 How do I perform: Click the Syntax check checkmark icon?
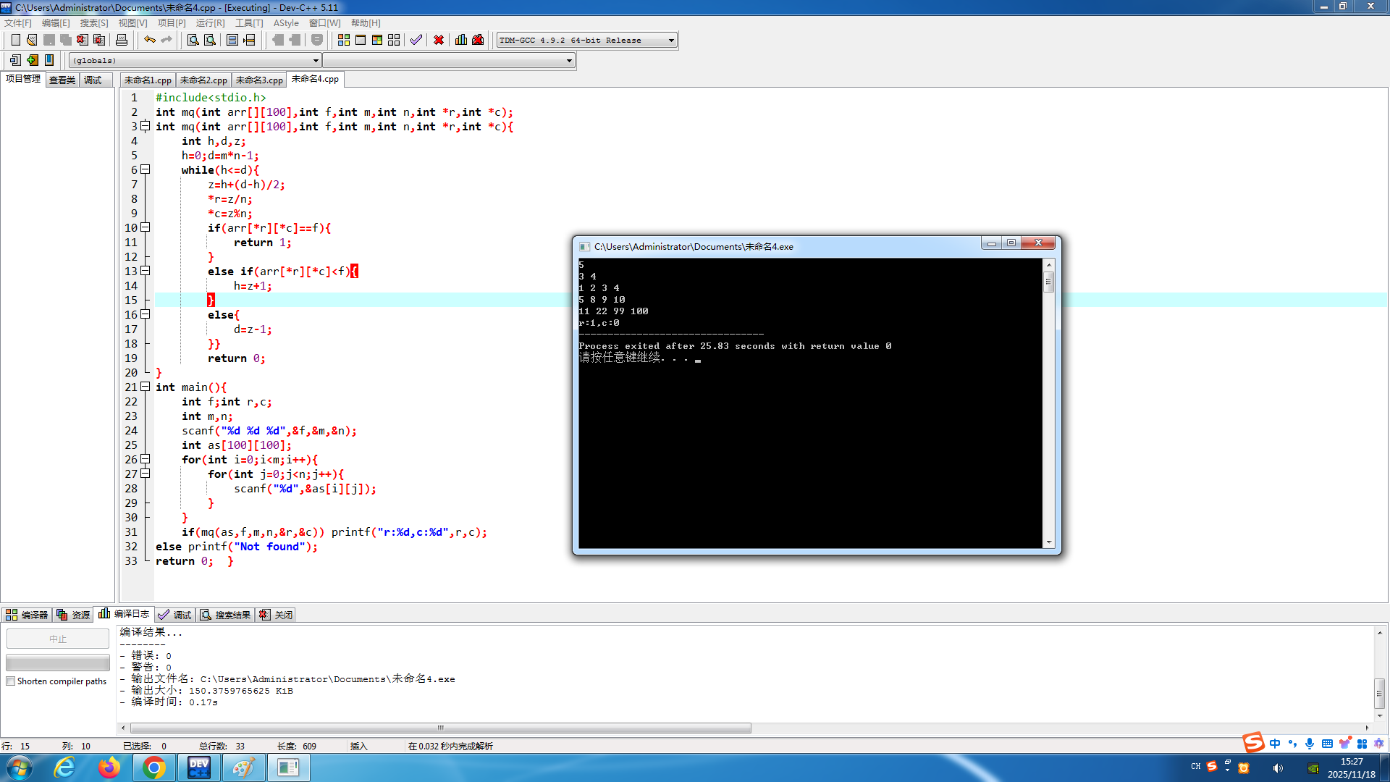click(416, 40)
